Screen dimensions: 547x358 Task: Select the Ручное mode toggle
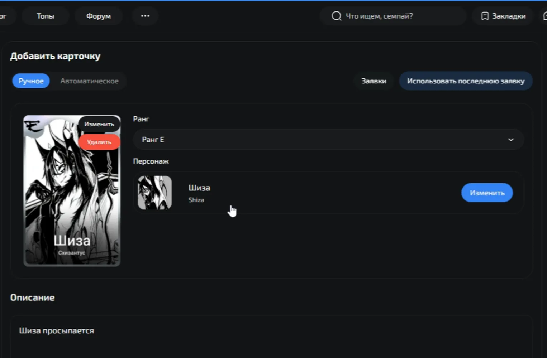[31, 81]
